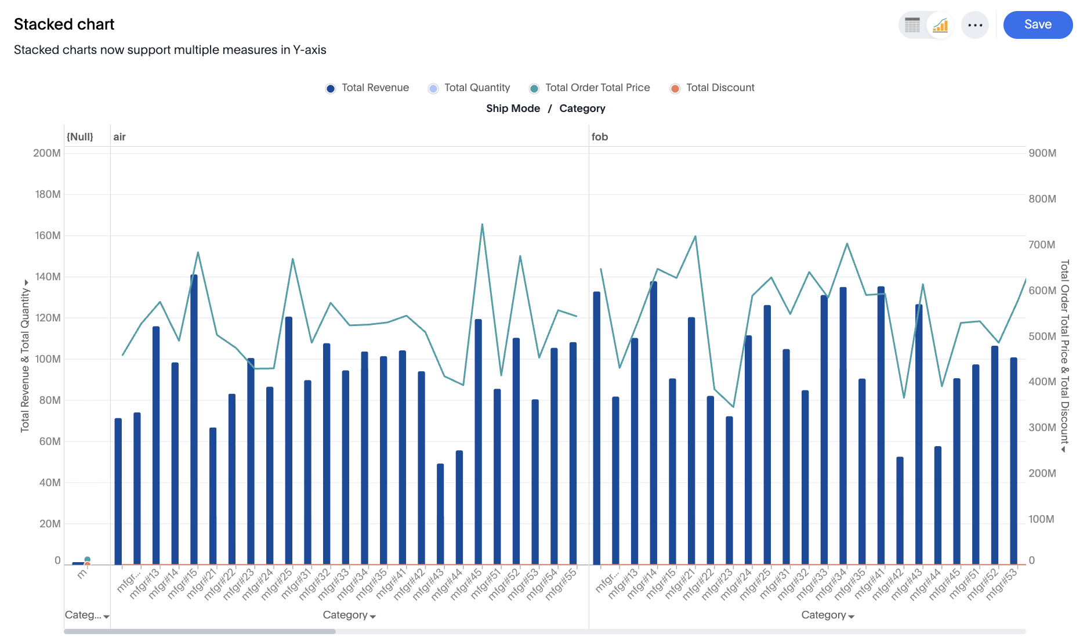This screenshot has height=637, width=1087.
Task: Expand the Total Revenue & Total Quantity axis dropdown
Action: pos(25,283)
